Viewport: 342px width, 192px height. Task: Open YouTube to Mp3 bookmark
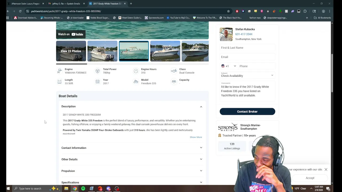pyautogui.click(x=178, y=18)
